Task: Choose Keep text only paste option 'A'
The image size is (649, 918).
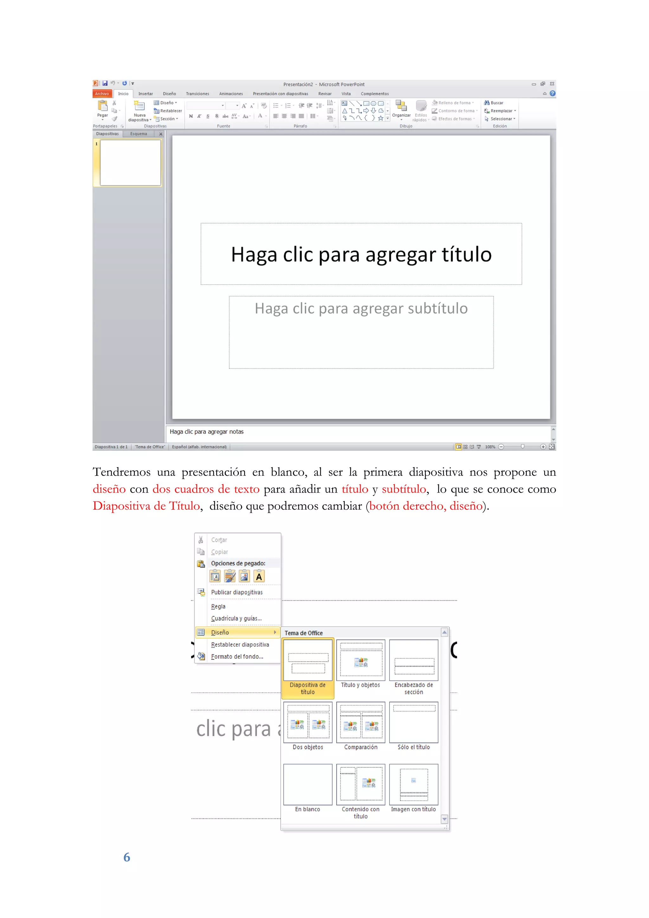Action: (259, 577)
